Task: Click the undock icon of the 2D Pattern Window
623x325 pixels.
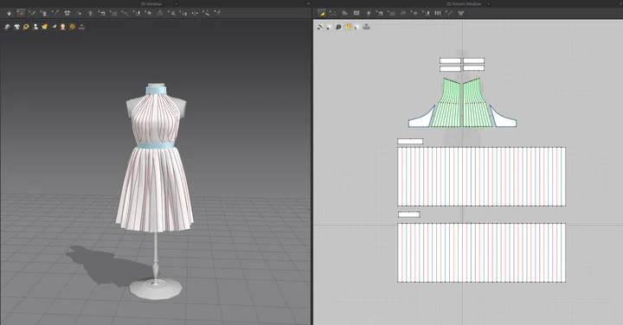Action: pos(620,3)
